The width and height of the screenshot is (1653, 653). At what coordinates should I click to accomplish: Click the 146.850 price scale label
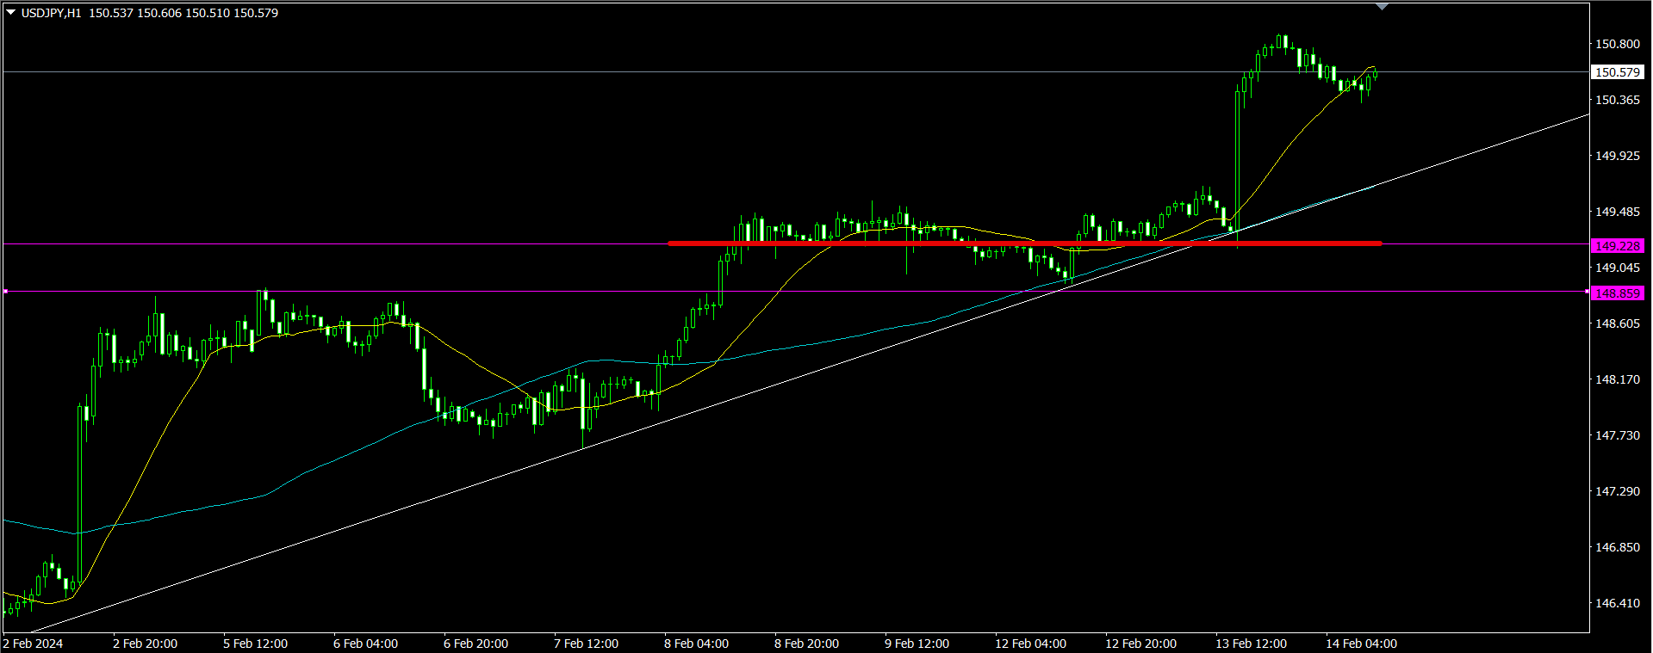[x=1618, y=547]
